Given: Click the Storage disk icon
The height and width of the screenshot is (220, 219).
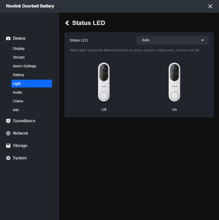Looking at the screenshot, I should 8,146.
